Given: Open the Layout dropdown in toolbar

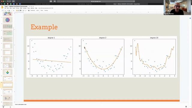Looking at the screenshot, I should (x=38, y=10).
